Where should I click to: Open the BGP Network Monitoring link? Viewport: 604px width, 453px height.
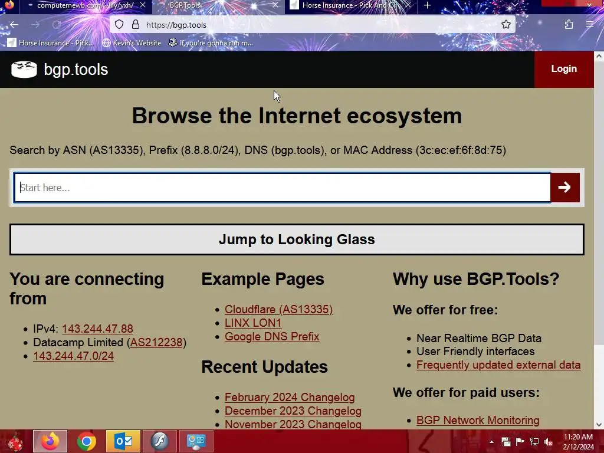pos(478,420)
